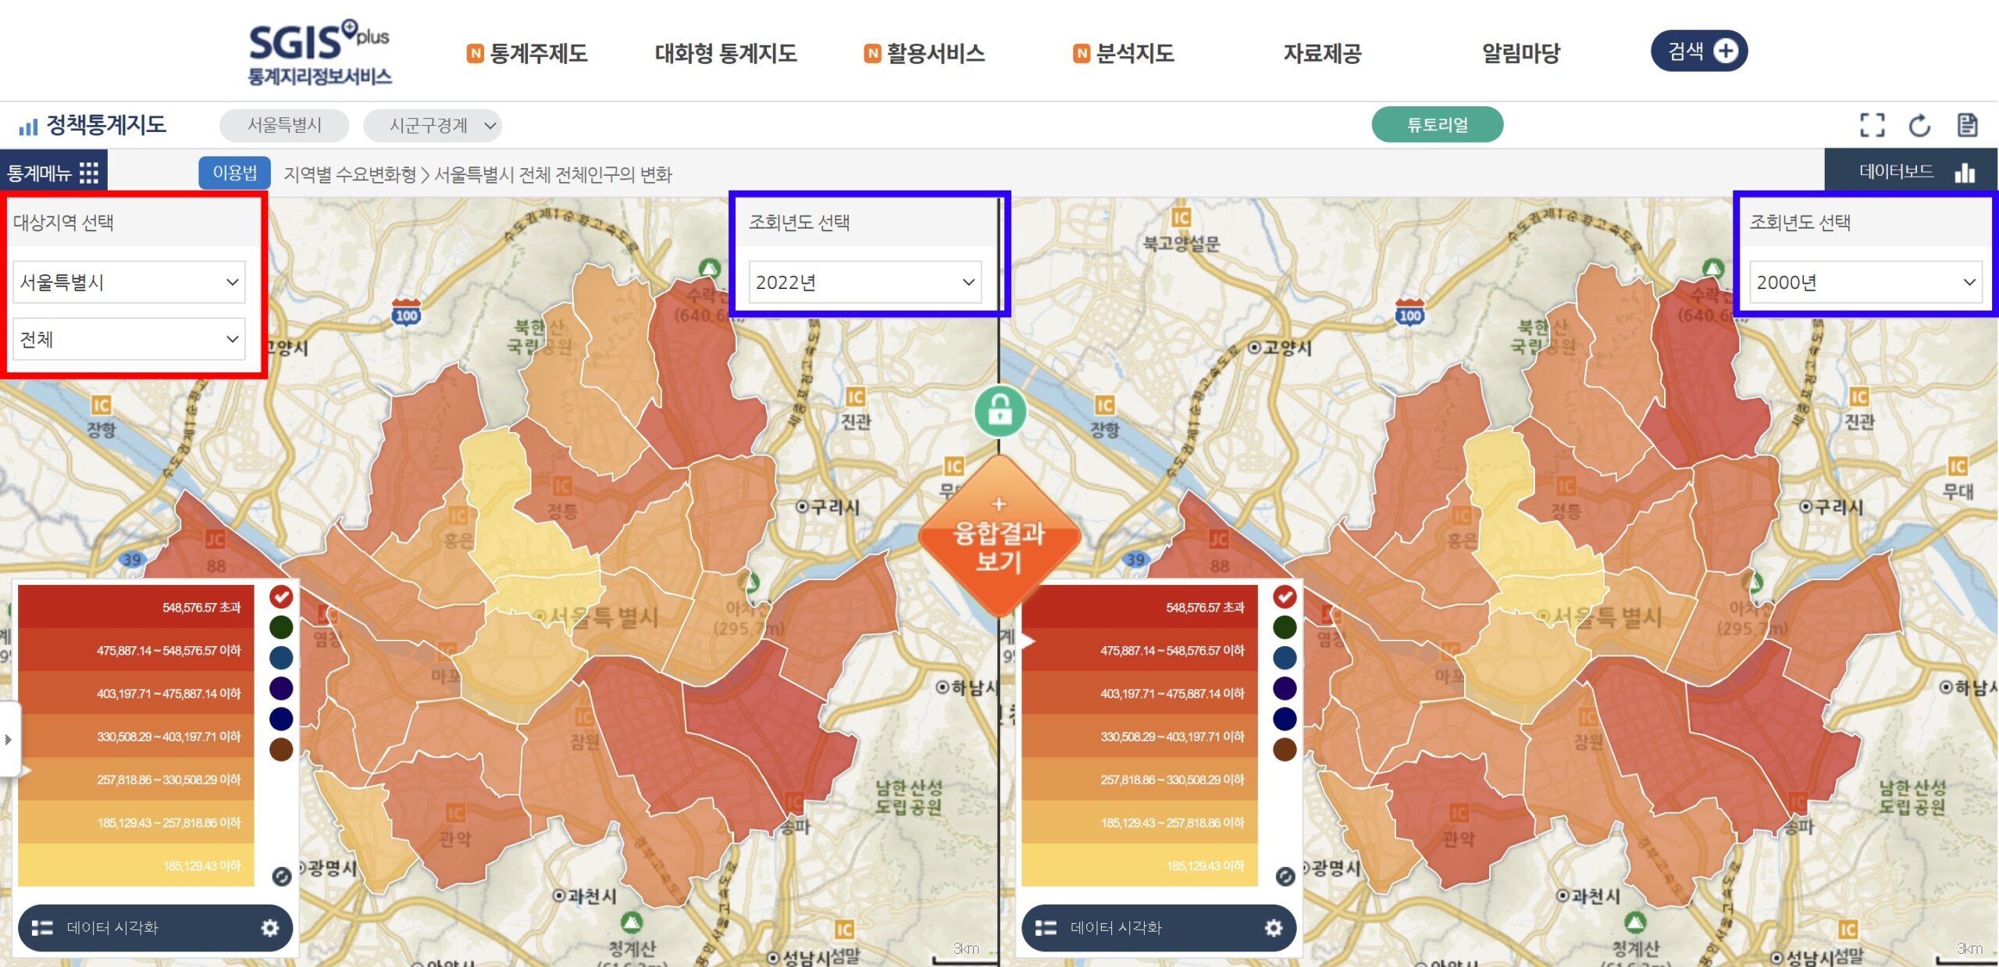Select red checked color option in left legend
Image resolution: width=1999 pixels, height=967 pixels.
pyautogui.click(x=281, y=597)
